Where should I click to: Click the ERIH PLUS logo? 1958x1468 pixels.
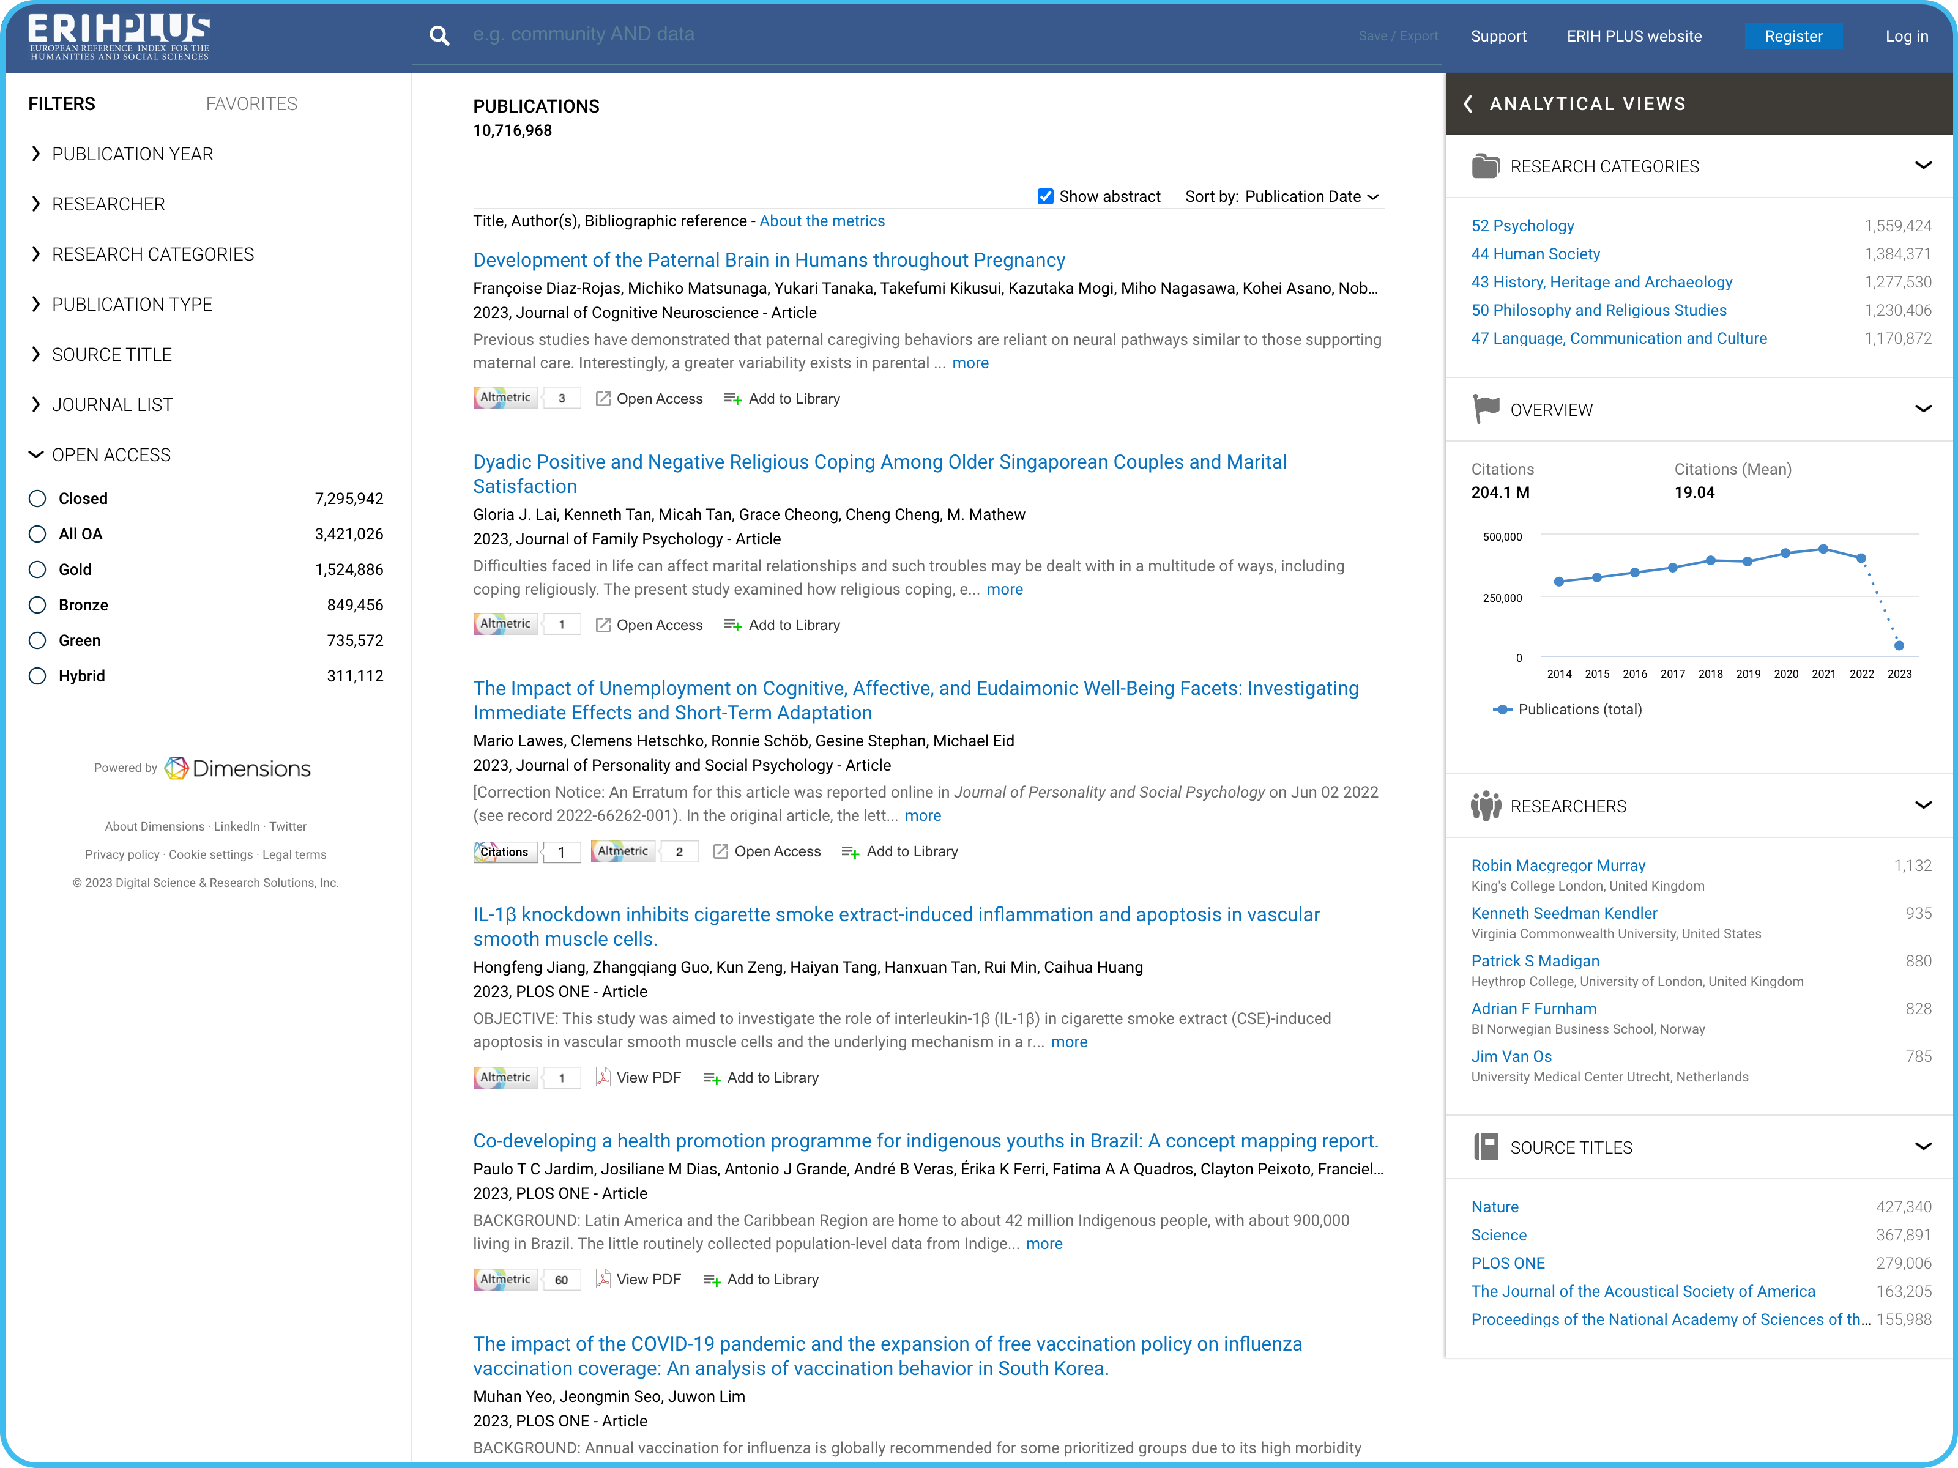[x=119, y=37]
